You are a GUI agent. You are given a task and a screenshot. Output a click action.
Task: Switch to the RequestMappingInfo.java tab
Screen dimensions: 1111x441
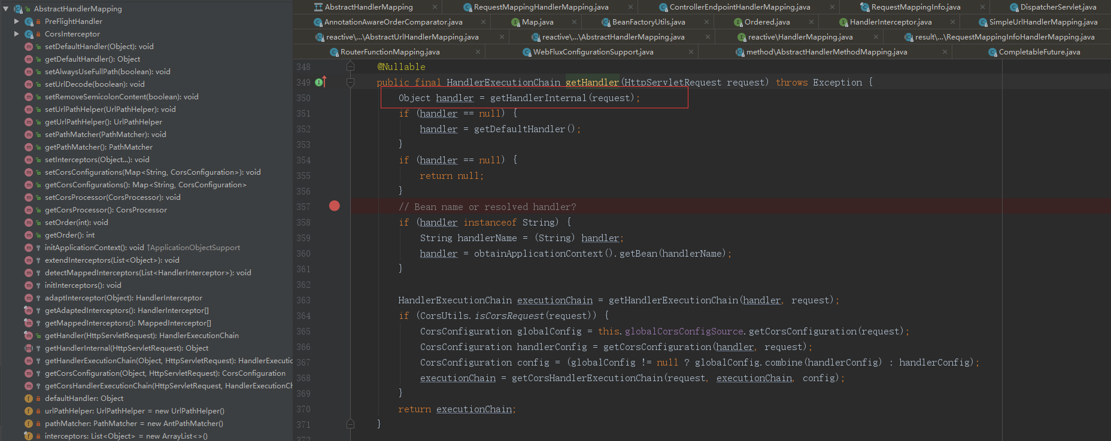tap(916, 7)
